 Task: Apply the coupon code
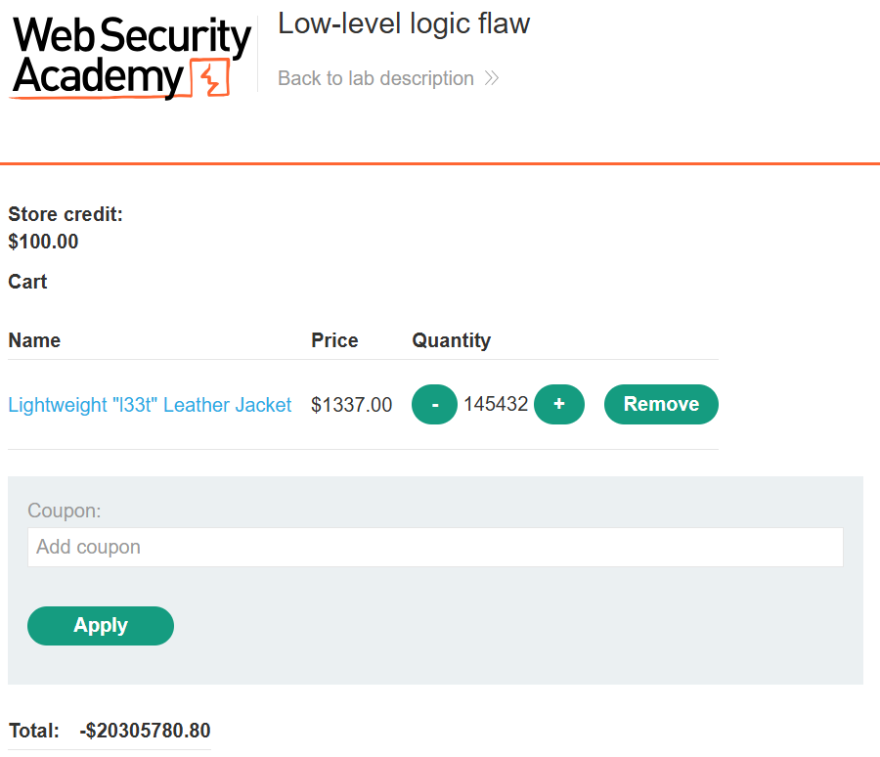[x=101, y=626]
